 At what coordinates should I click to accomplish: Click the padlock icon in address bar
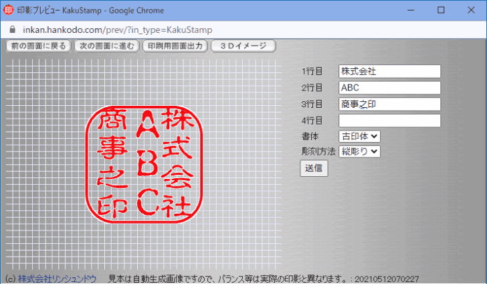pyautogui.click(x=11, y=30)
